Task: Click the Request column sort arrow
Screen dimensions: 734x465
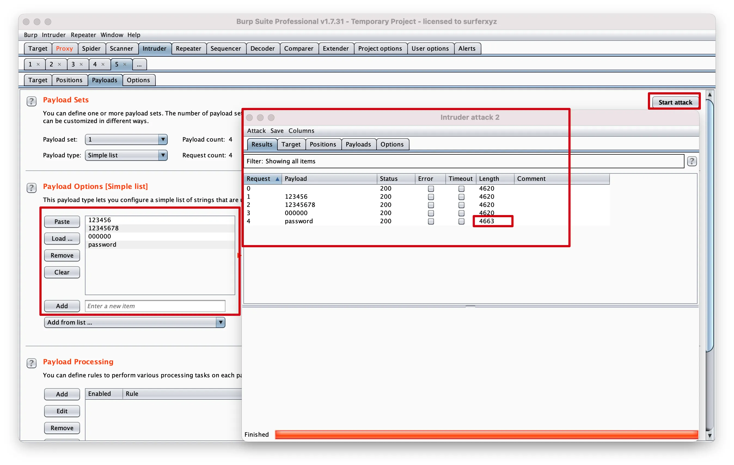Action: [x=277, y=179]
